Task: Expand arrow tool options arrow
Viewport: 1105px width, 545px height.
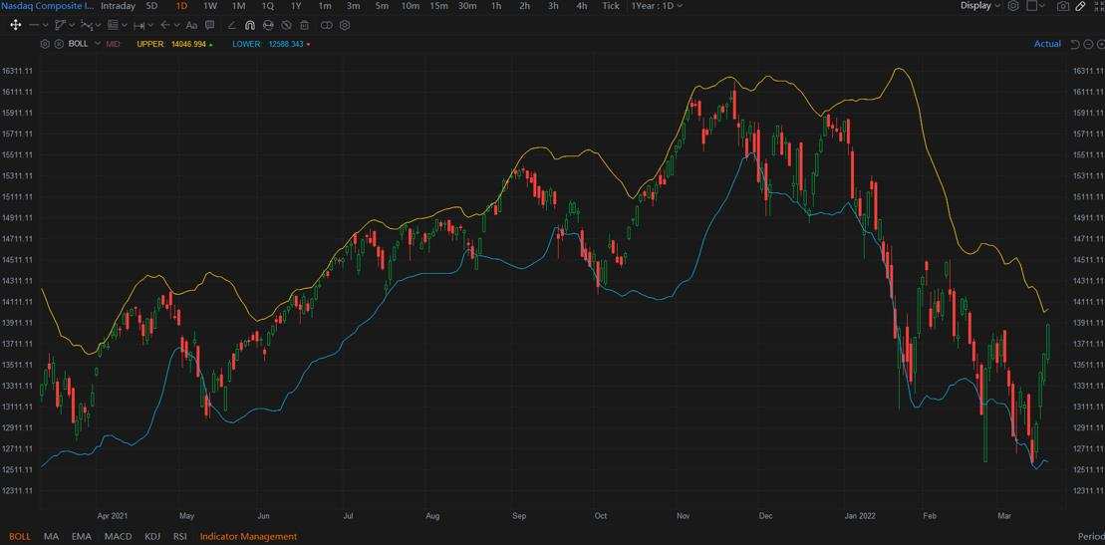Action: (x=177, y=25)
